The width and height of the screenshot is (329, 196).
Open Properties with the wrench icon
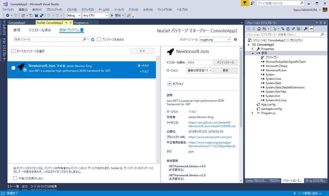306,29
